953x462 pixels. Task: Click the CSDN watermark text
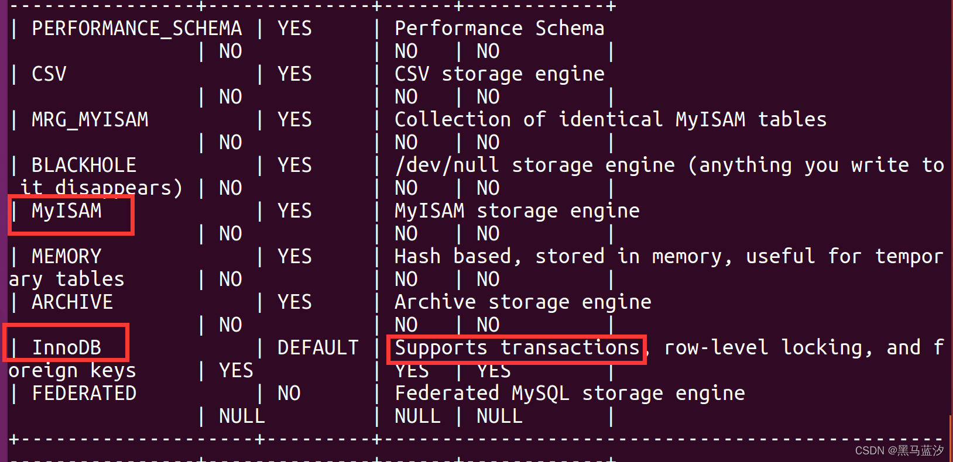pyautogui.click(x=900, y=450)
